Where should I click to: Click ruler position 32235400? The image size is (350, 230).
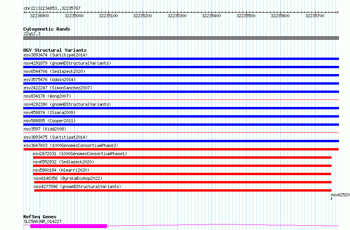point(211,16)
